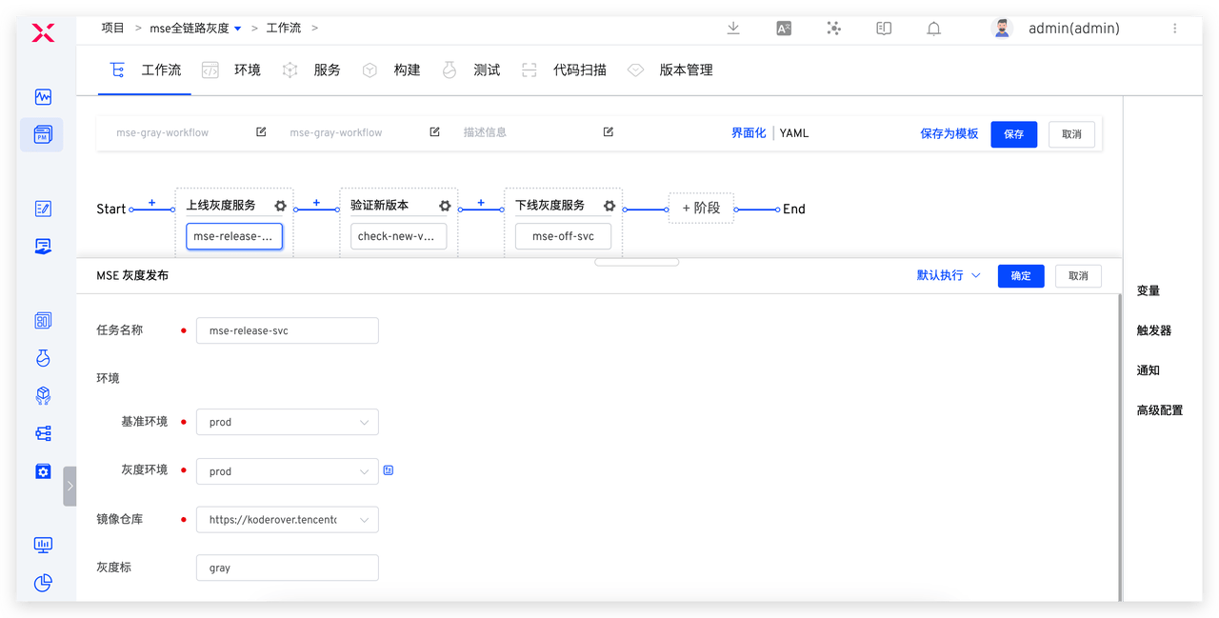
Task: Open the dashboard icon at sidebar top
Action: tap(42, 96)
